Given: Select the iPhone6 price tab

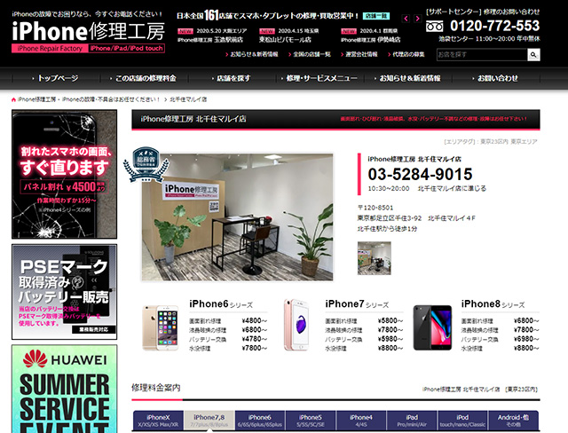Looking at the screenshot, I should (x=260, y=421).
